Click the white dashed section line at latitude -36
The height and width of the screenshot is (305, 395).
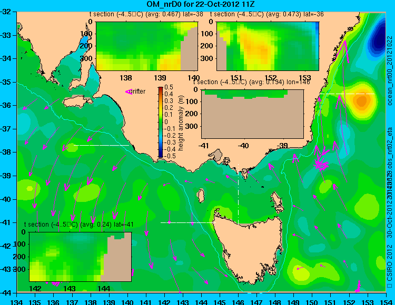(348, 94)
